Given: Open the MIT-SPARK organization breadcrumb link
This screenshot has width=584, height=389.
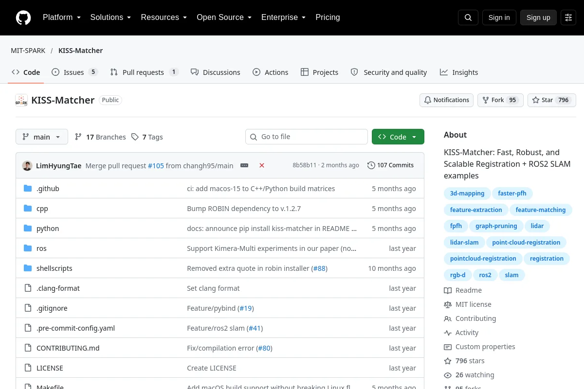Looking at the screenshot, I should [x=28, y=51].
